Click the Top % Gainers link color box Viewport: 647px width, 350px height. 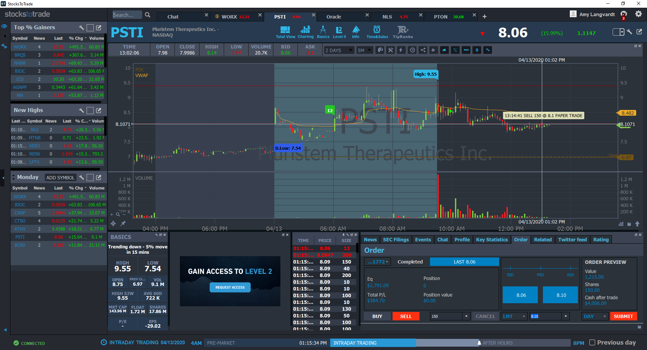click(90, 28)
